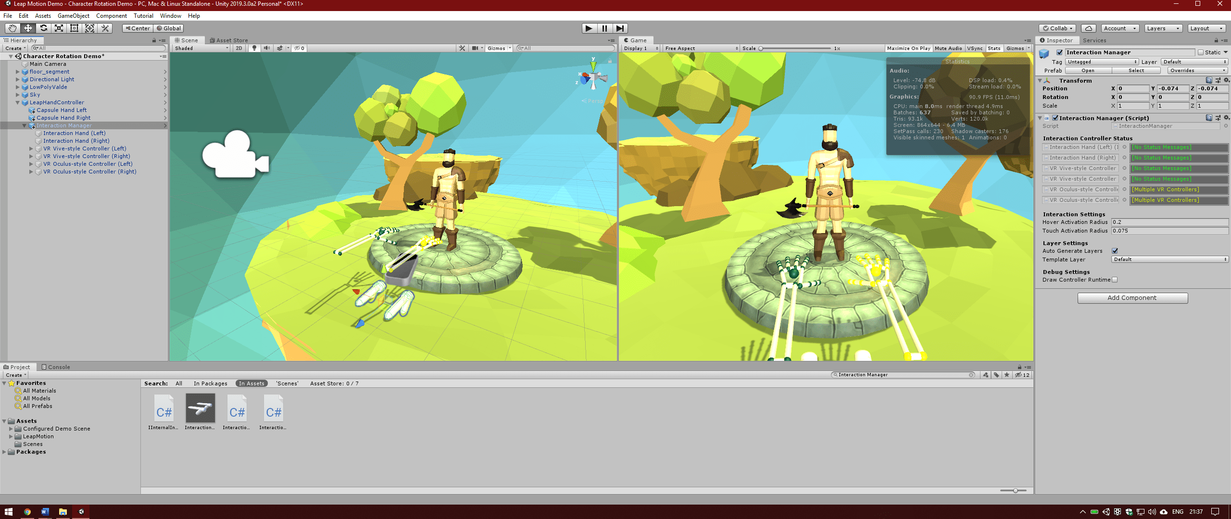Open Transform component gear menu
The height and width of the screenshot is (519, 1231).
[1226, 80]
